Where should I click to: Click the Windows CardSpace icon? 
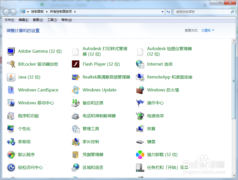point(11,90)
